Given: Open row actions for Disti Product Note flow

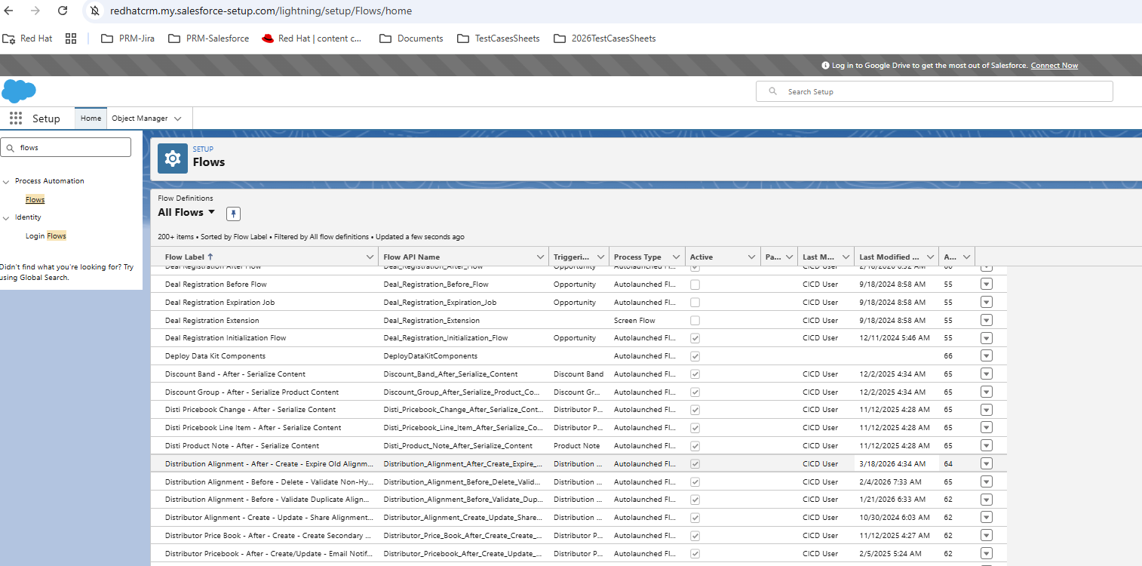Looking at the screenshot, I should [x=987, y=446].
